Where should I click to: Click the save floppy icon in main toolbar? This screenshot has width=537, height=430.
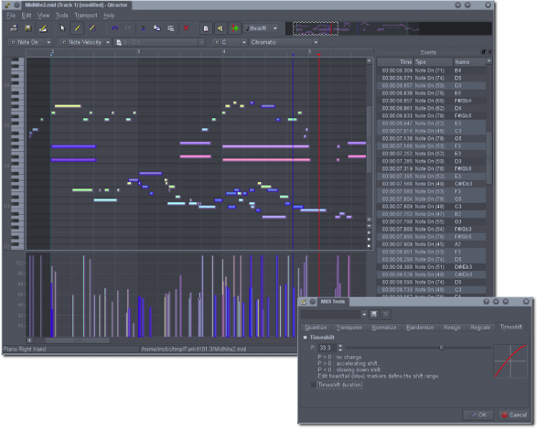click(x=28, y=29)
